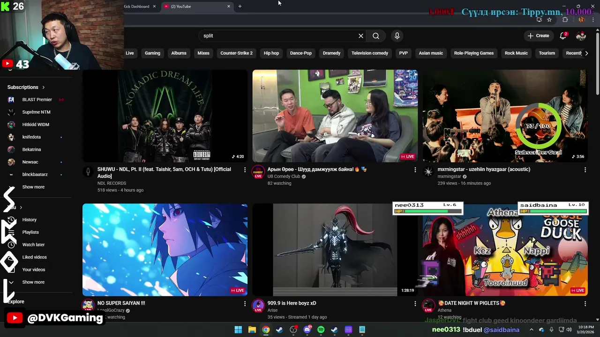Click the mxrningstar channel avatar
This screenshot has height=337, width=600.
coord(428,172)
